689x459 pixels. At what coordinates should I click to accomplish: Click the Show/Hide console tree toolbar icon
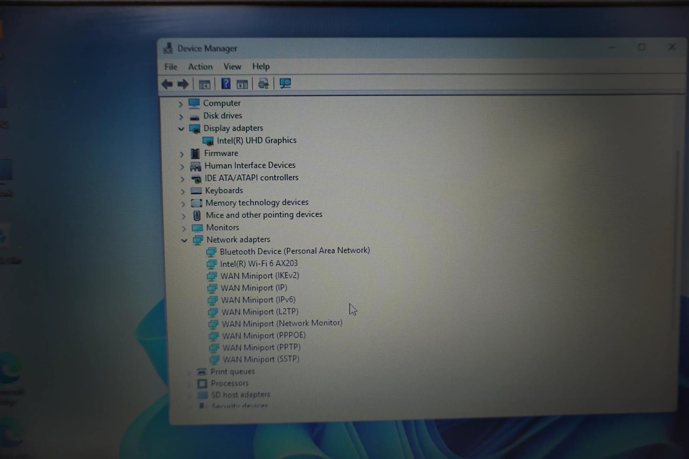point(205,84)
